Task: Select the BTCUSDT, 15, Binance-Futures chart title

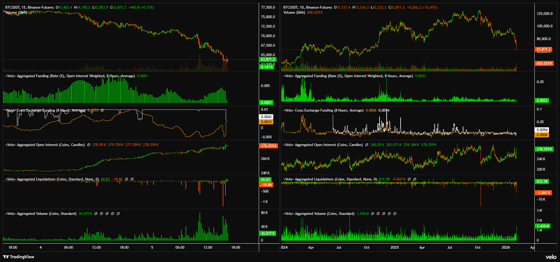Action: click(x=29, y=7)
